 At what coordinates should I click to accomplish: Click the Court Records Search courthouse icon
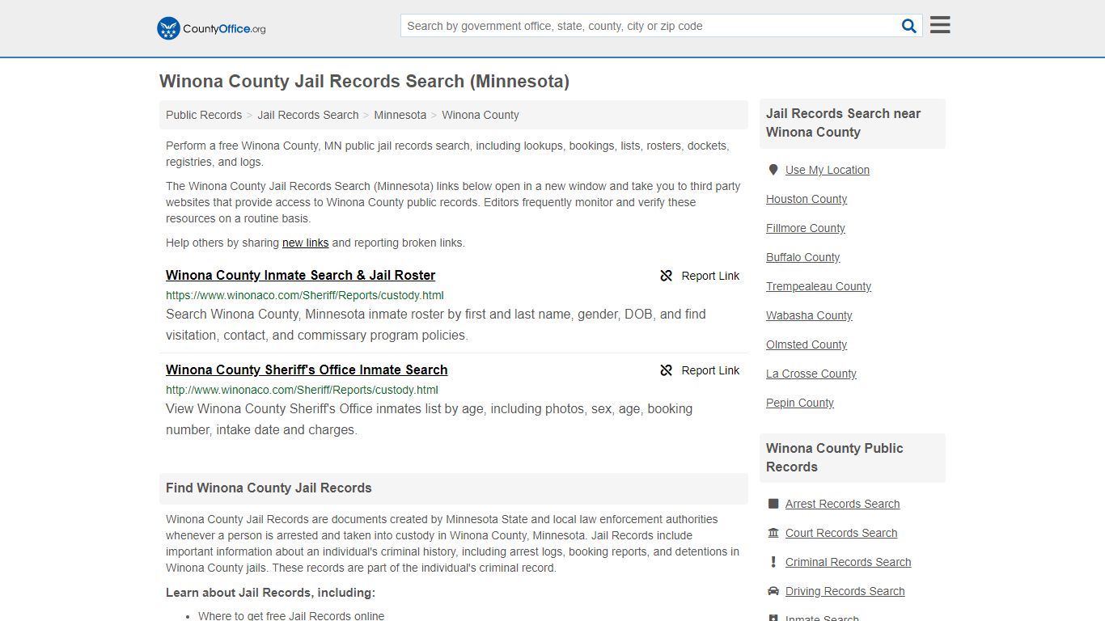pyautogui.click(x=773, y=533)
